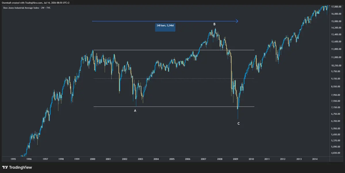Click the 11,000.00 price axis label
Image resolution: width=345 pixels, height=173 pixels.
point(336,58)
